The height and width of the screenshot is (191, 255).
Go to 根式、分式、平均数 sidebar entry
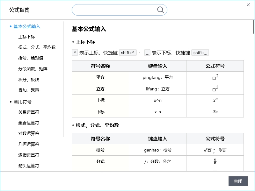[37, 47]
